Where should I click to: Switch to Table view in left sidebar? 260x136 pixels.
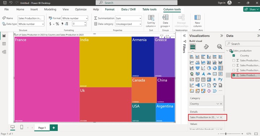tap(4, 44)
